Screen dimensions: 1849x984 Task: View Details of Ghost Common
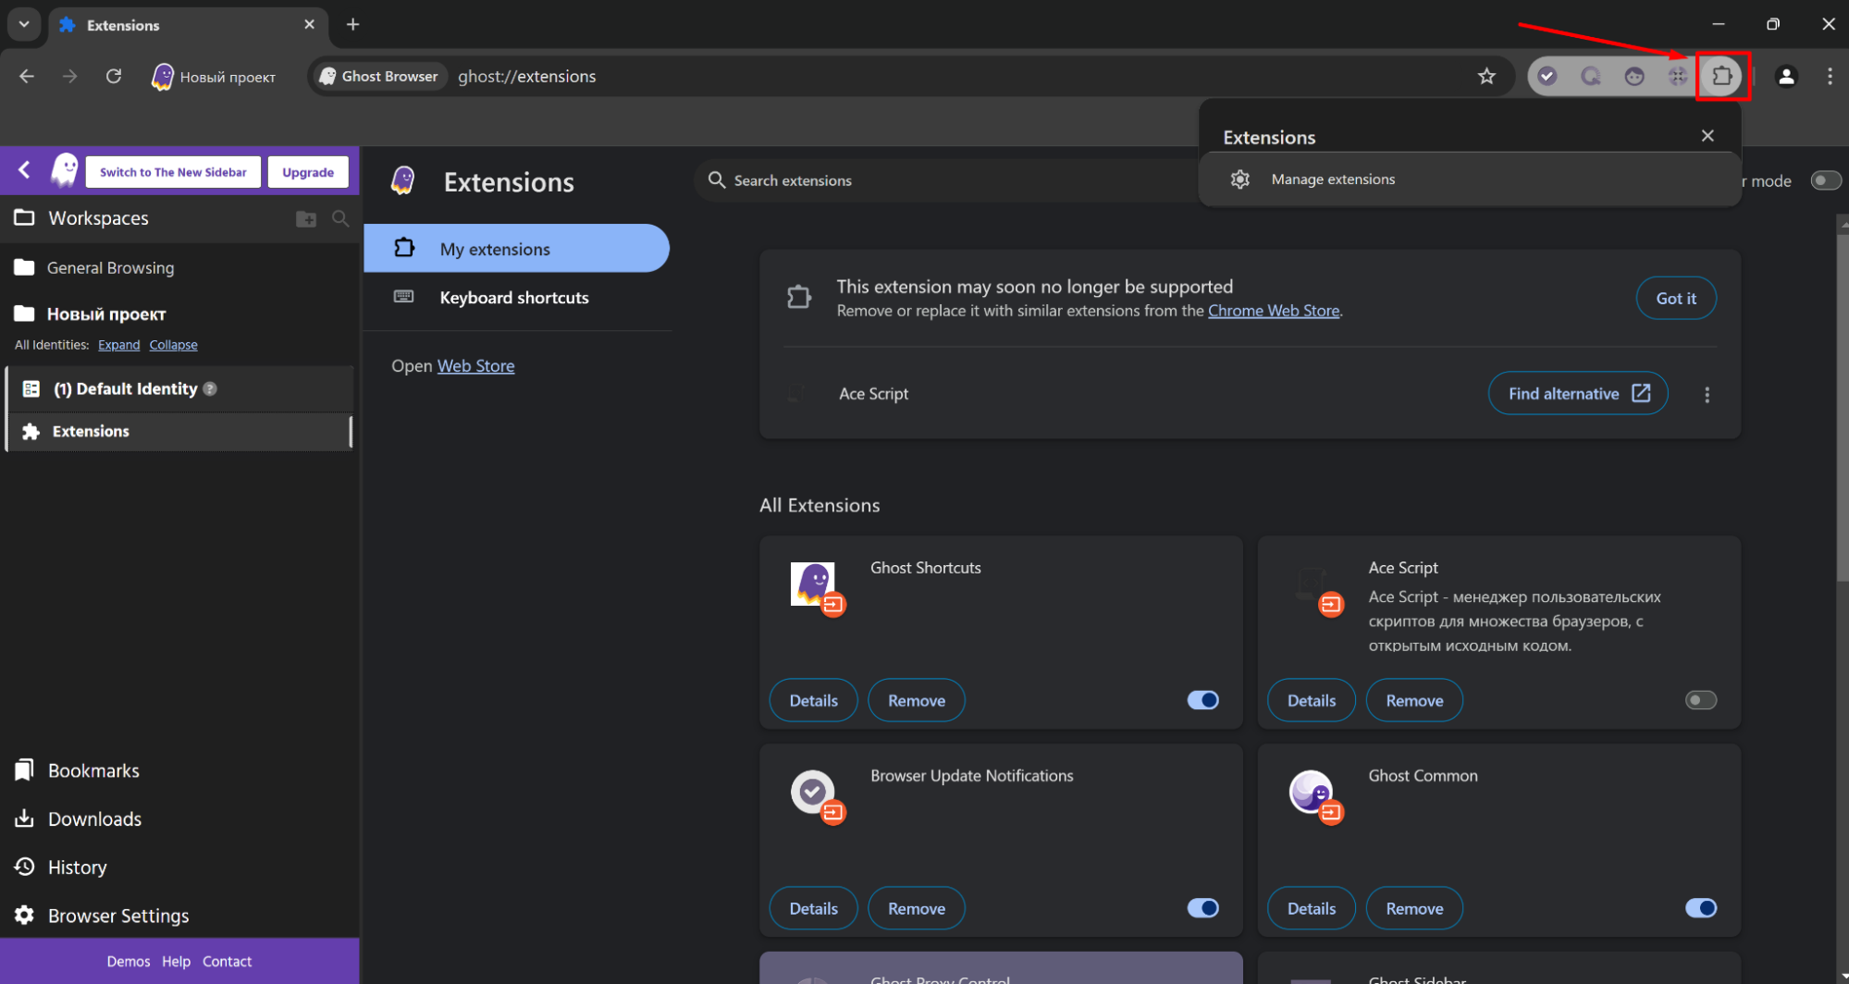[x=1311, y=908]
